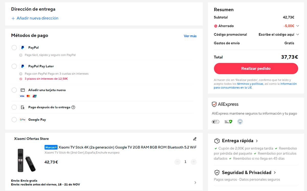Click the Visa payment icon

tap(22, 96)
